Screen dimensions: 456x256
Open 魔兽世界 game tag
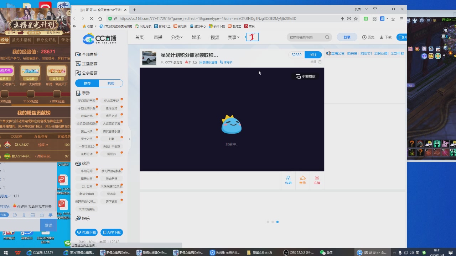click(87, 178)
